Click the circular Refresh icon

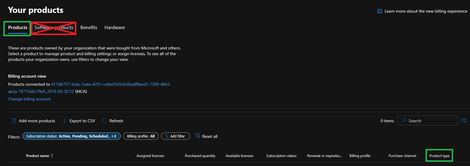pos(105,121)
